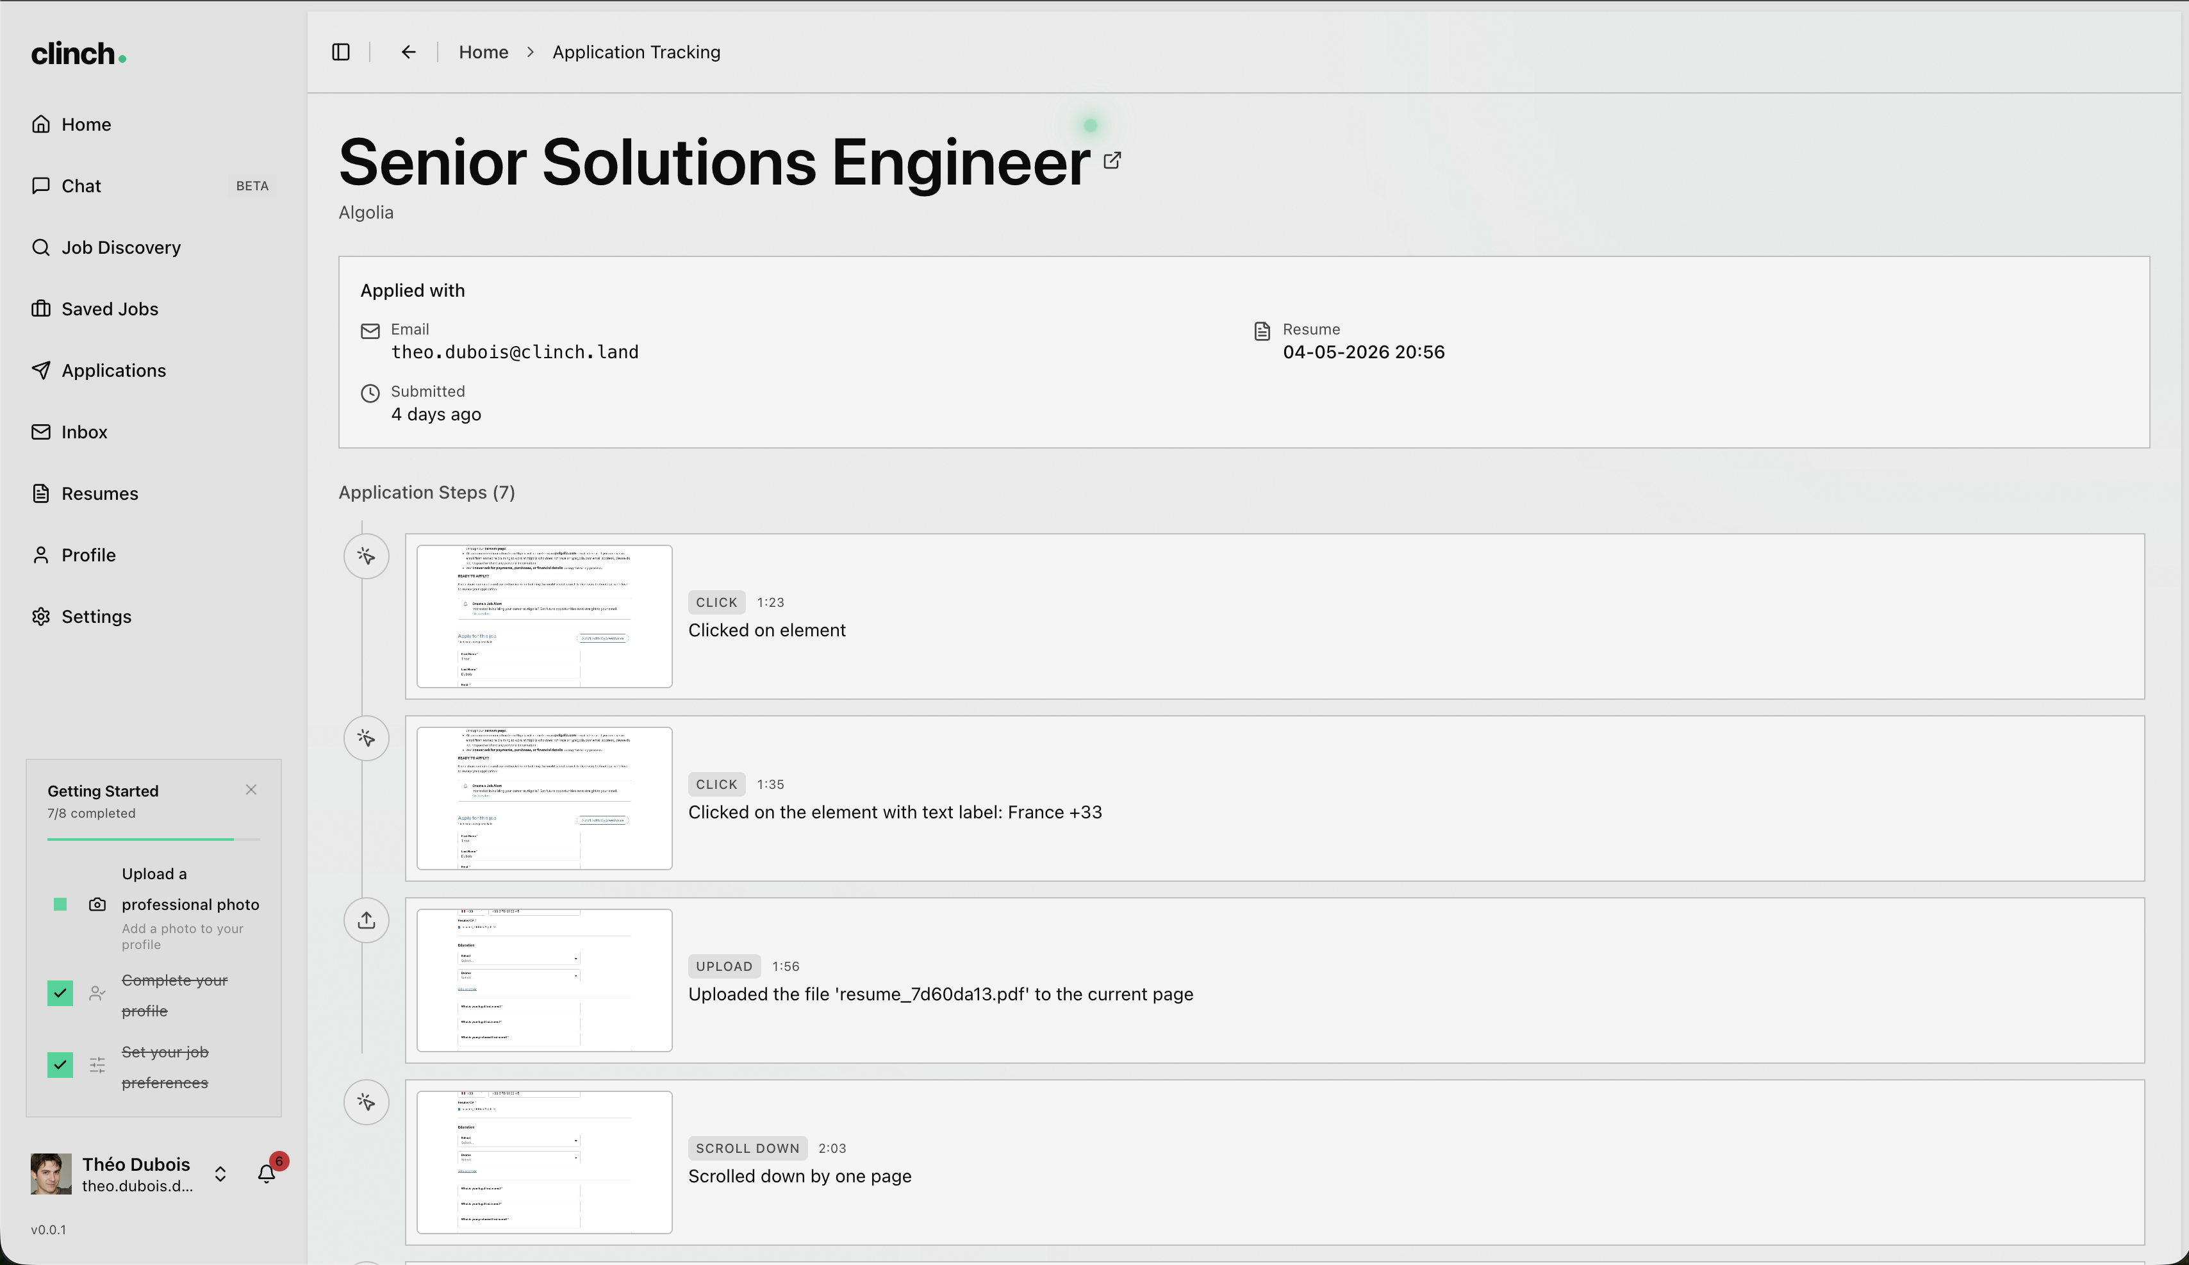This screenshot has width=2189, height=1265.
Task: Click the Job Discovery magnifier icon
Action: point(41,247)
